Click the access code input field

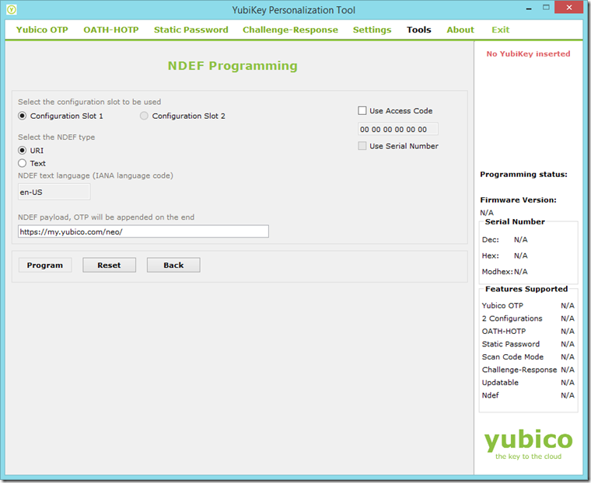[397, 129]
